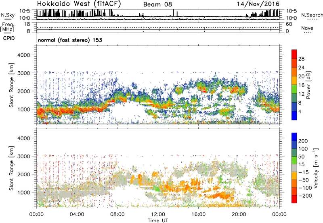
Task: Pick the red bottom segment of velocity colorbar
Action: point(294,199)
